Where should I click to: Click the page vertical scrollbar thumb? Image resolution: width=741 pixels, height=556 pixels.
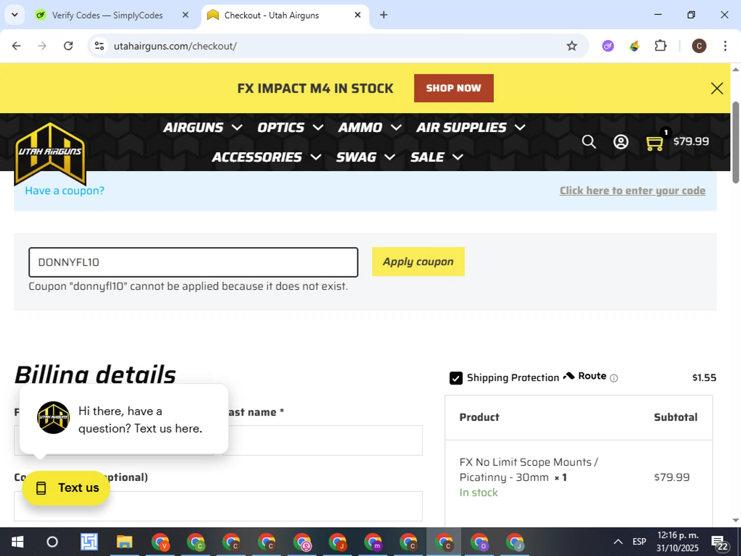tap(735, 142)
